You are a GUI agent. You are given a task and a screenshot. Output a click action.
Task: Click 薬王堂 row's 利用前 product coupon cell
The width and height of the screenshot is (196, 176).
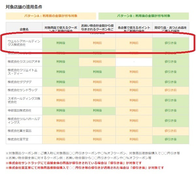61,139
